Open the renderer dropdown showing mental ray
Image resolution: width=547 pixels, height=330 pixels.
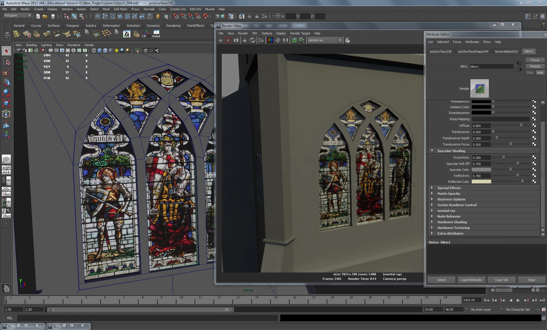[x=324, y=40]
